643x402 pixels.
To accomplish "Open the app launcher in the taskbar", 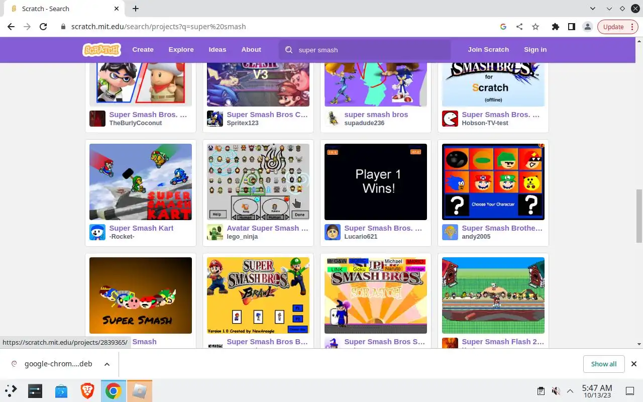I will tap(11, 391).
